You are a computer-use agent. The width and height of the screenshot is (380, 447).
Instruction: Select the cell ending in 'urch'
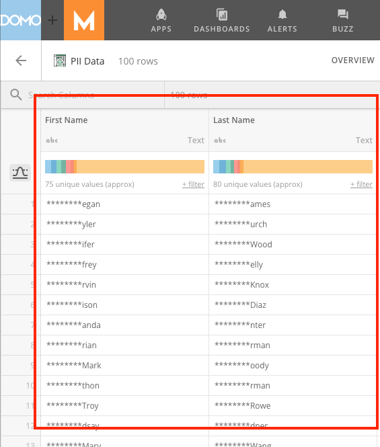[293, 225]
